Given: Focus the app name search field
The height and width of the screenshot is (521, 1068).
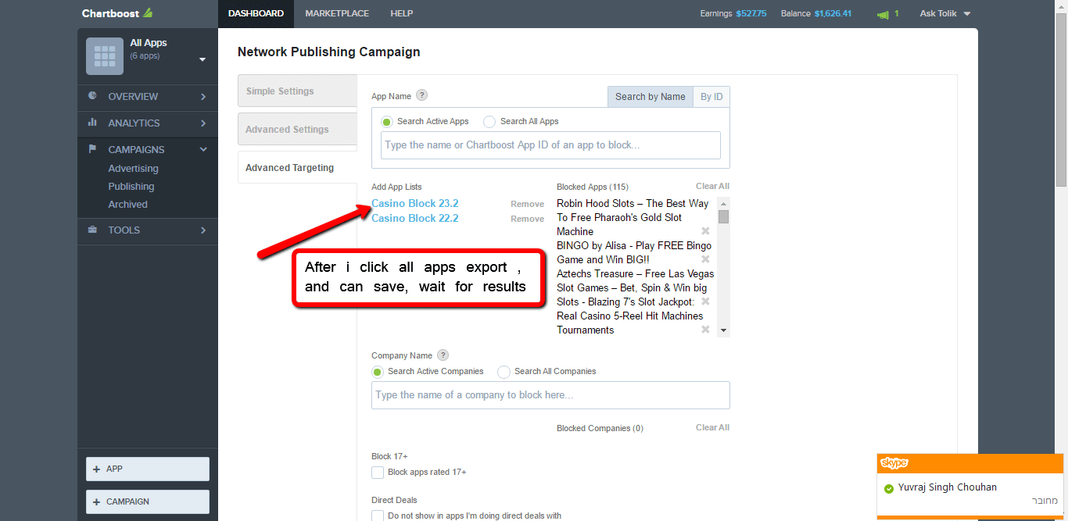Looking at the screenshot, I should pyautogui.click(x=550, y=145).
